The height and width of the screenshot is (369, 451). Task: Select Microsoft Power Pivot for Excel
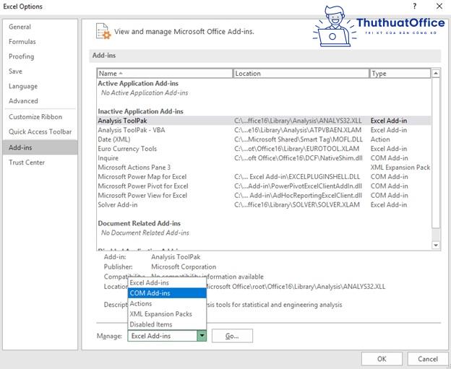(x=264, y=186)
